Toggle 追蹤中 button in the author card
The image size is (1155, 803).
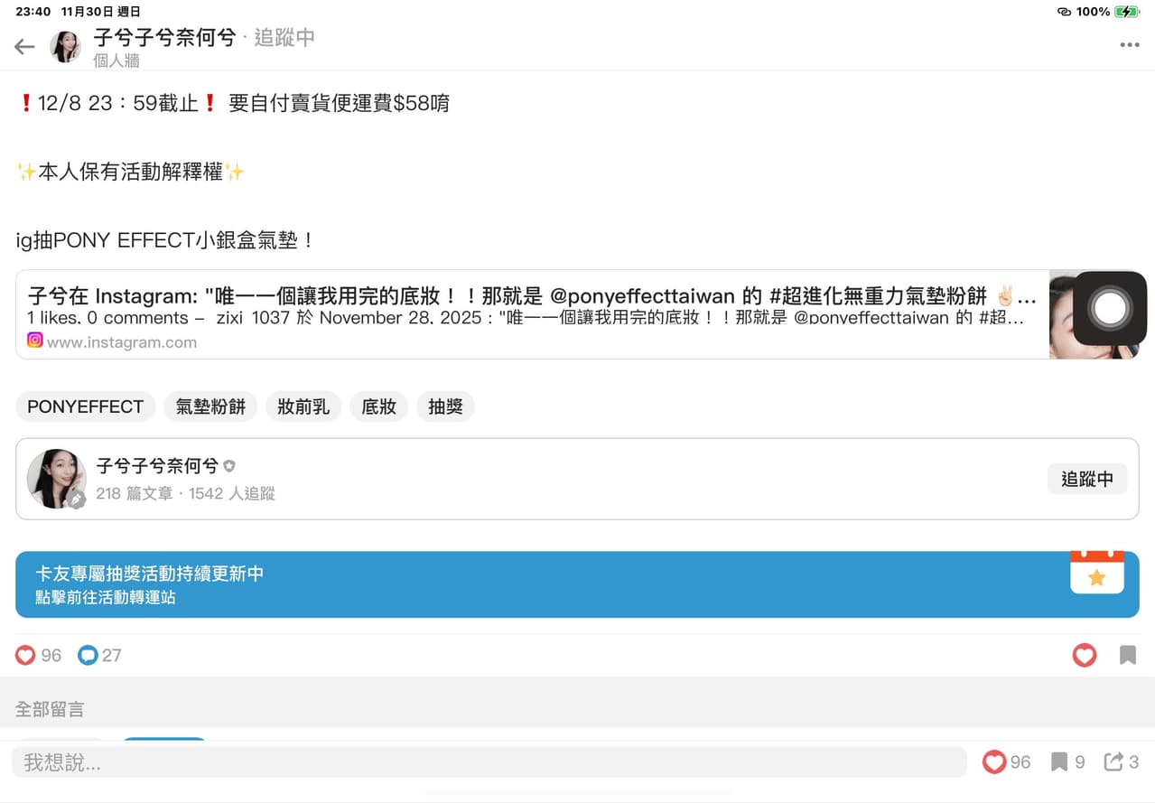(1087, 479)
